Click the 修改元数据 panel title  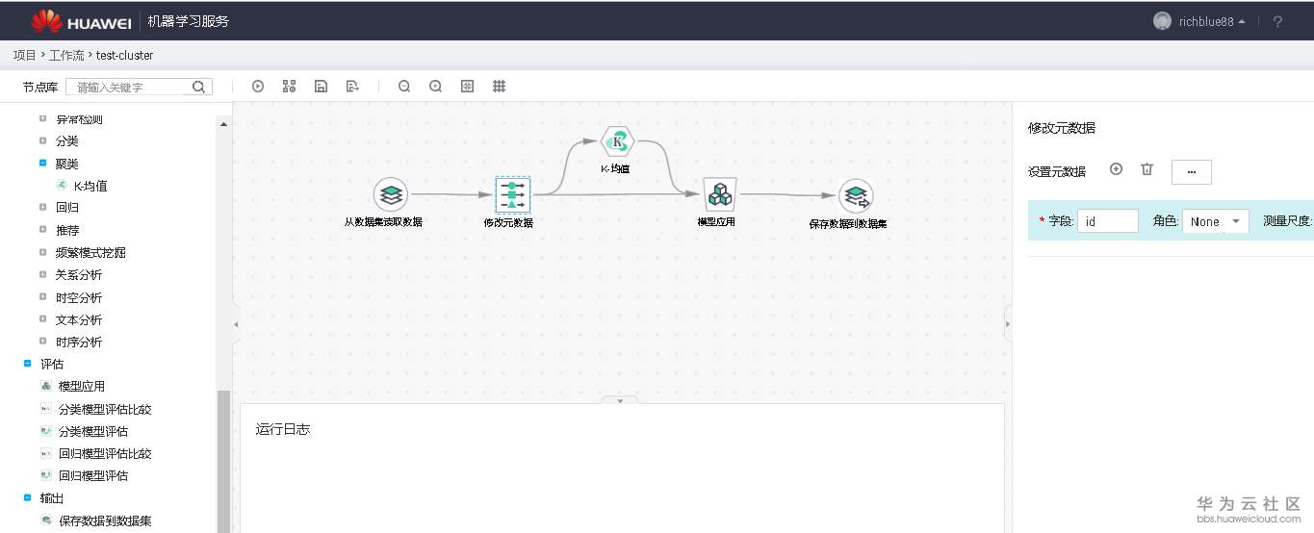pos(1062,128)
